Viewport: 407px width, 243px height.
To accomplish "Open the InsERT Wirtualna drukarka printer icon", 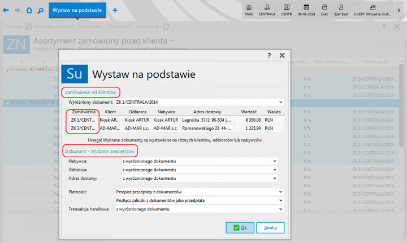I will [x=373, y=10].
